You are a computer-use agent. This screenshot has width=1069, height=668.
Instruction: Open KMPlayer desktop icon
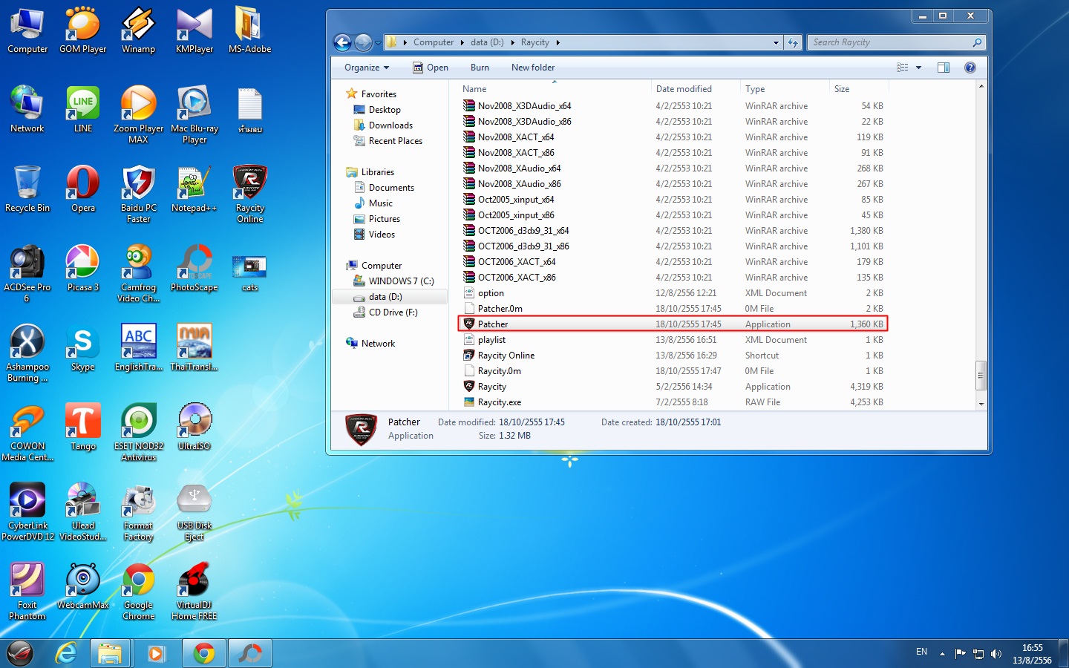pos(194,30)
